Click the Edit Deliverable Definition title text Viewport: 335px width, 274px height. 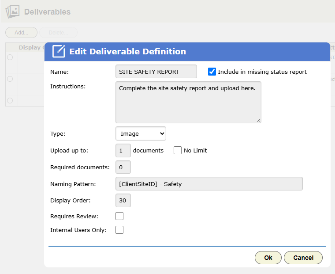[x=127, y=51]
